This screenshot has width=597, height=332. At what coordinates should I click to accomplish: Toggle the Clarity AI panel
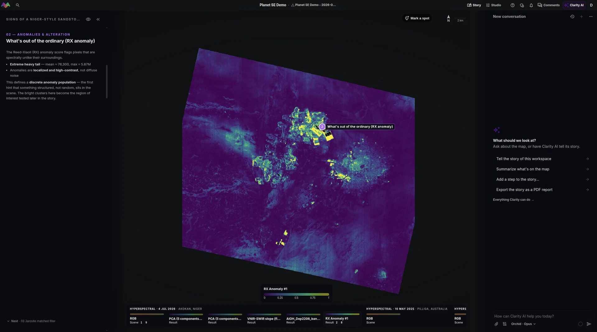pos(574,5)
